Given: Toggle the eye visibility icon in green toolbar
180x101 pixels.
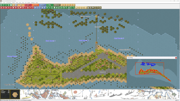Looking at the screenshot, I should pyautogui.click(x=8, y=5).
